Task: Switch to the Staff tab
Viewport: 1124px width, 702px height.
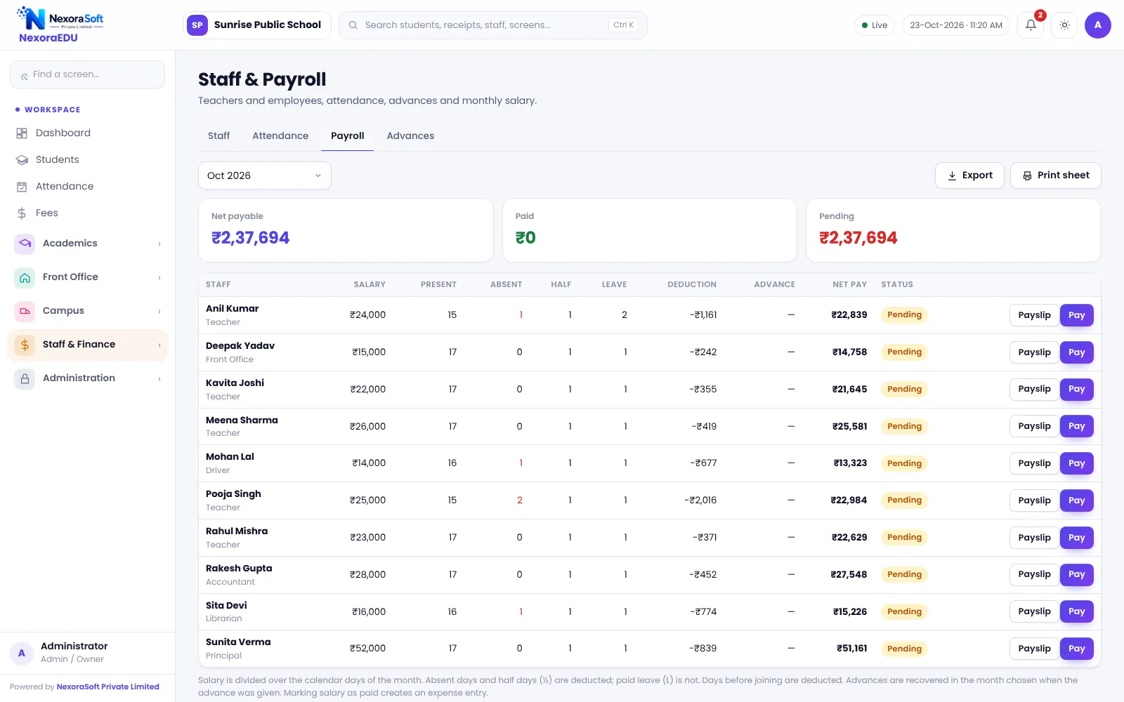Action: click(x=218, y=136)
